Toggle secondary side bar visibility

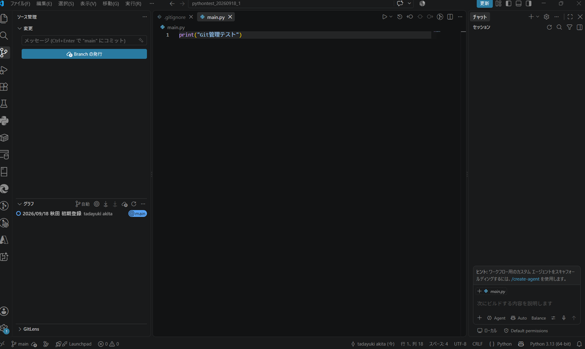click(528, 3)
